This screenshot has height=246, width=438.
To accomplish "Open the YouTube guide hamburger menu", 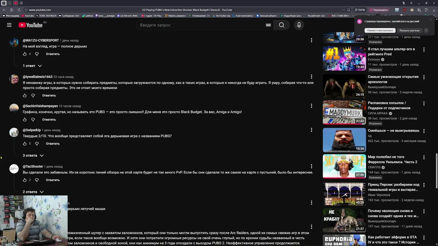I will pos(9,25).
